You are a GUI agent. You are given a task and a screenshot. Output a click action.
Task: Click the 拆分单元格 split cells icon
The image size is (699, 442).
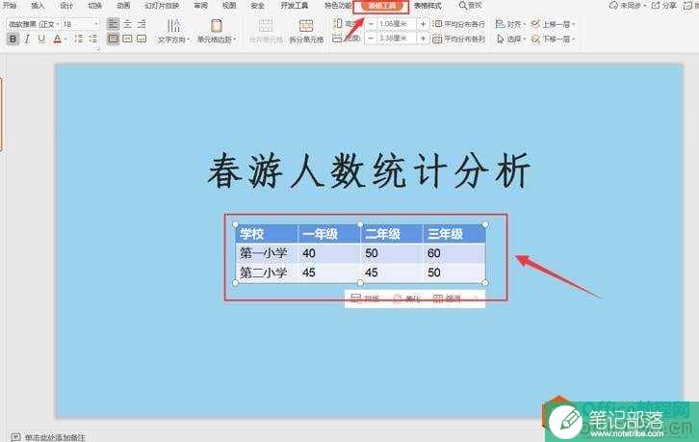(306, 25)
